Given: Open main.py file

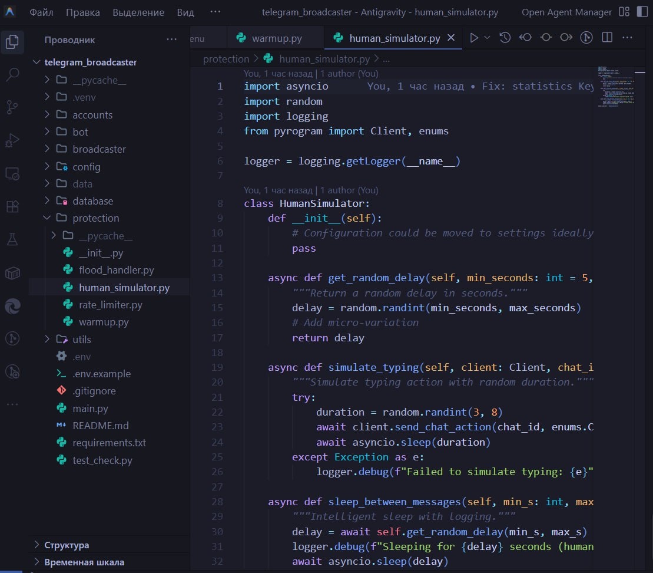Looking at the screenshot, I should (x=90, y=409).
